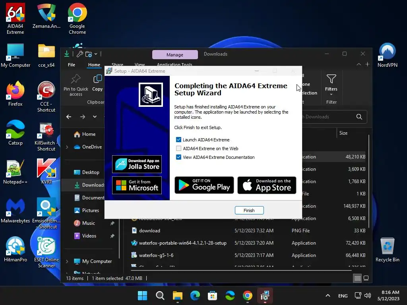Open the Zemana AntiMalware desktop icon
407x305 pixels.
point(46,16)
